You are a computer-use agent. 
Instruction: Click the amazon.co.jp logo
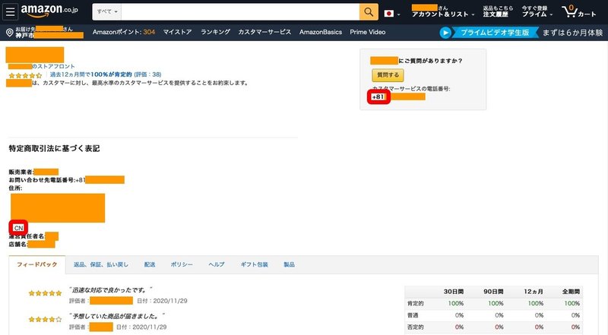(49, 11)
